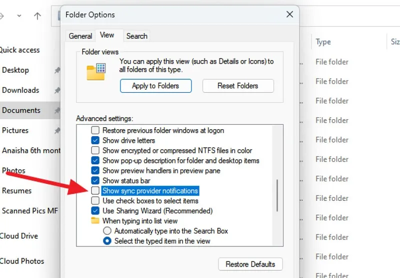Viewport: 400px width, 278px height.
Task: Open Scanned Pics MF in the sidebar
Action: 30,211
